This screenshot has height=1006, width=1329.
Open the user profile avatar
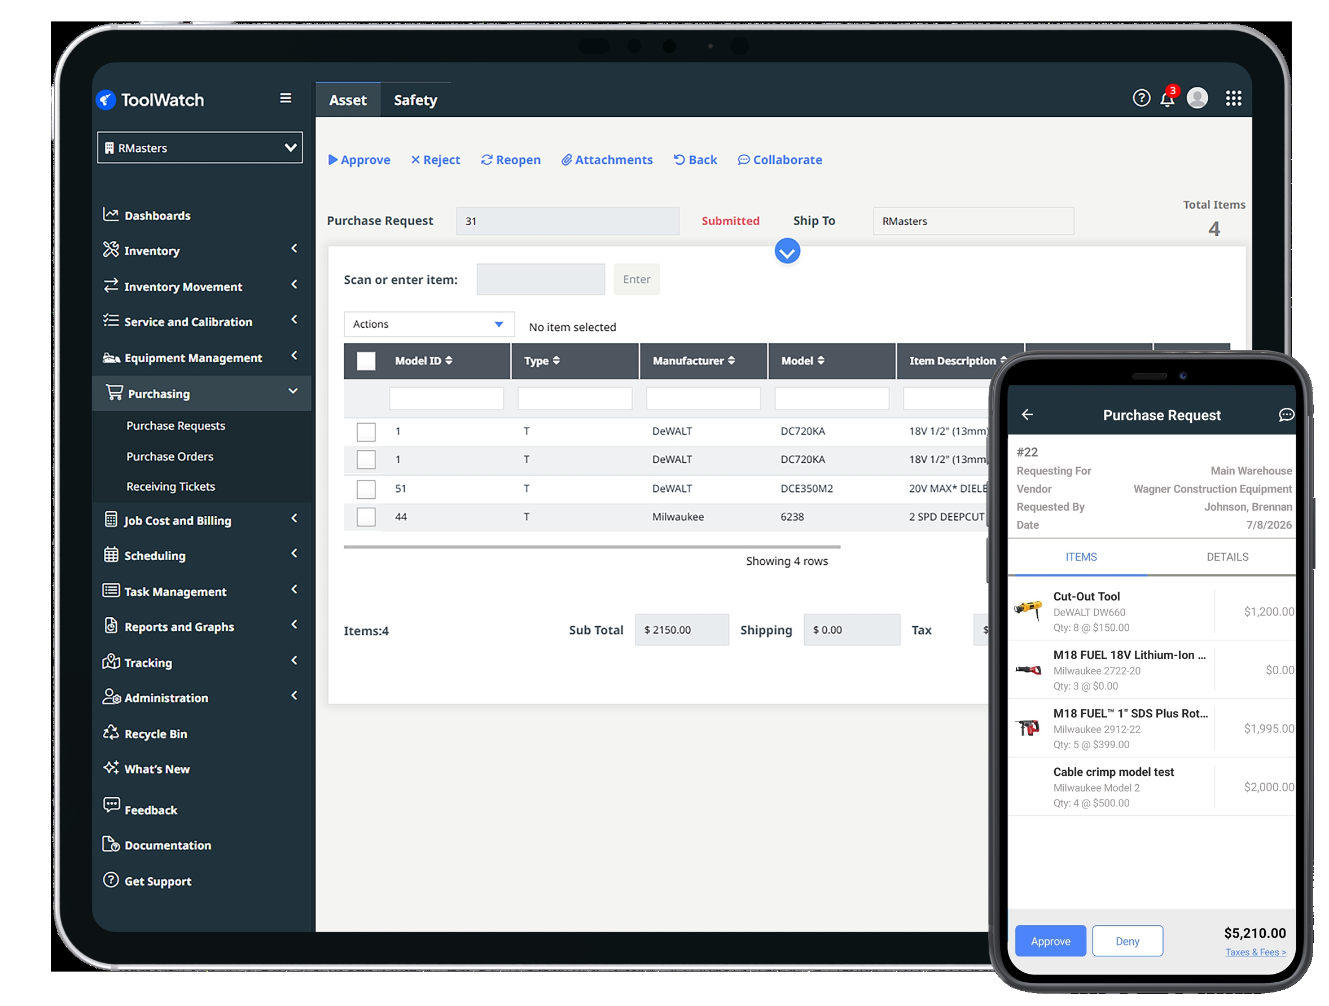click(1197, 98)
